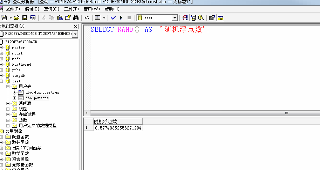
Task: Expand the master database node
Action: (x=1, y=47)
